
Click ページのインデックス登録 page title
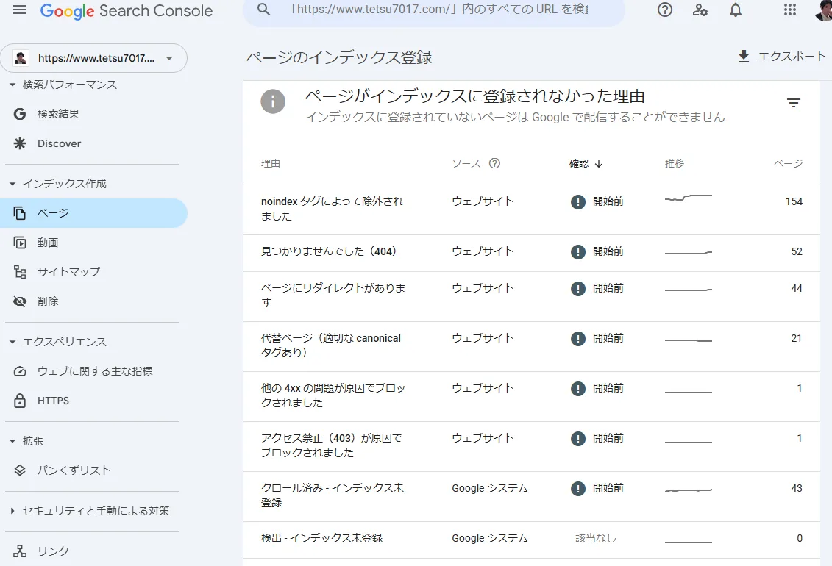339,57
